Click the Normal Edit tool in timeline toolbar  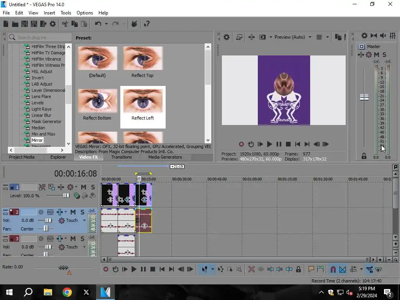coord(204,270)
